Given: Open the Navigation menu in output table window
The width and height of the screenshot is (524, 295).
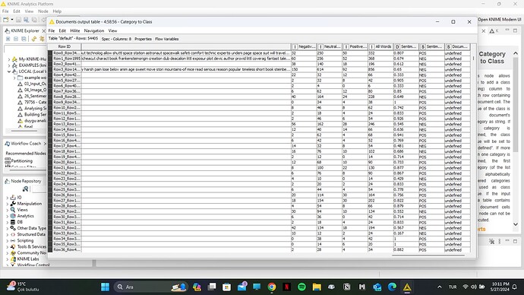Looking at the screenshot, I should tap(94, 30).
